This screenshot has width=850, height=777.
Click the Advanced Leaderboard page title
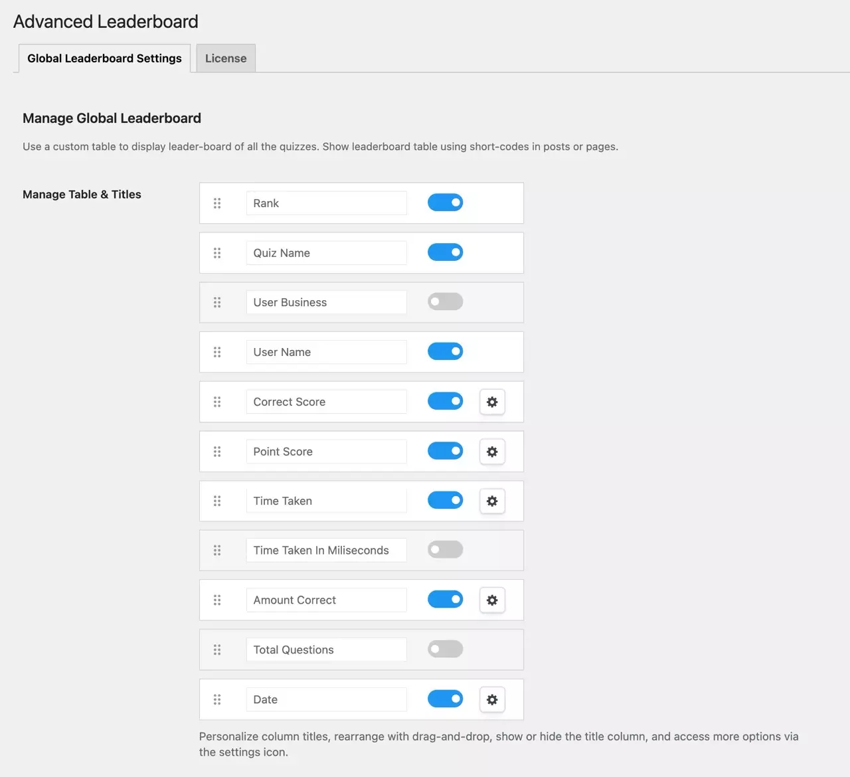pos(106,22)
